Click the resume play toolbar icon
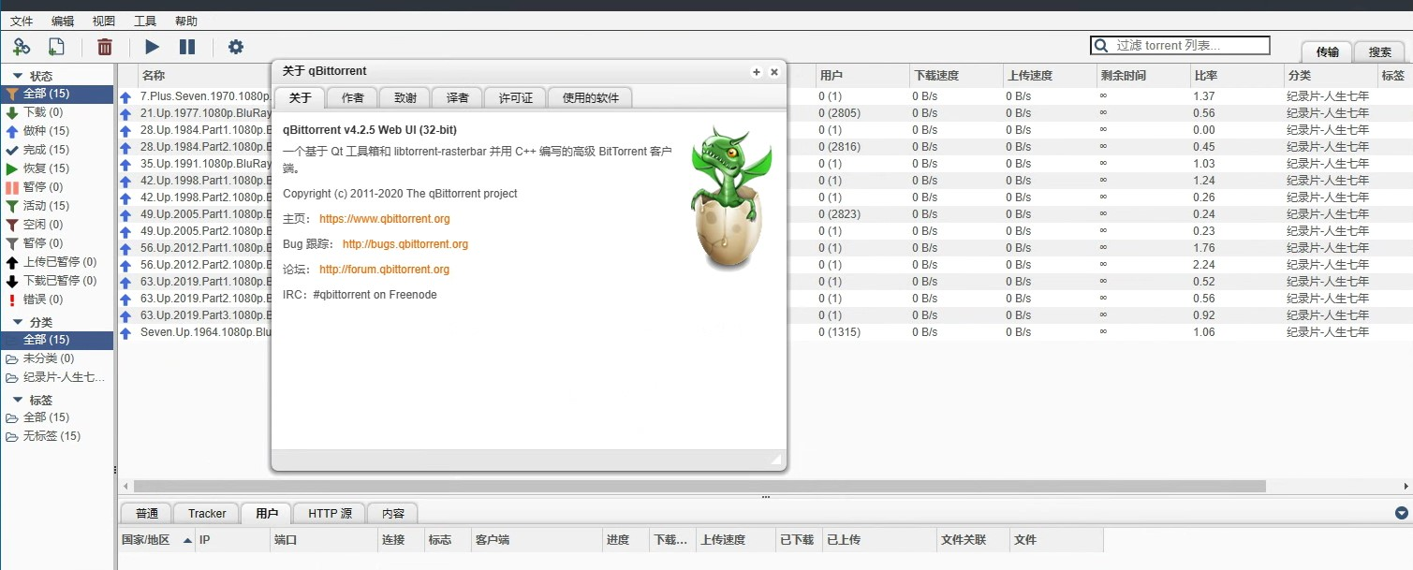Viewport: 1413px width, 570px height. 152,47
